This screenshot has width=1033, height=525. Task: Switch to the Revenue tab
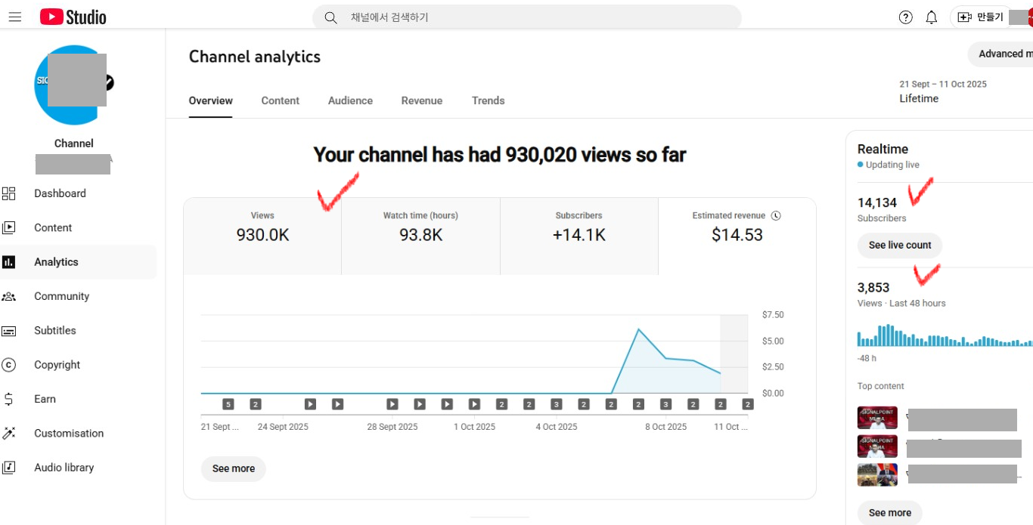tap(421, 100)
